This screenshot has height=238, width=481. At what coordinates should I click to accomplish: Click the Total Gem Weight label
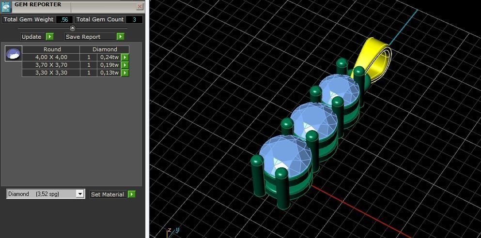coord(29,20)
